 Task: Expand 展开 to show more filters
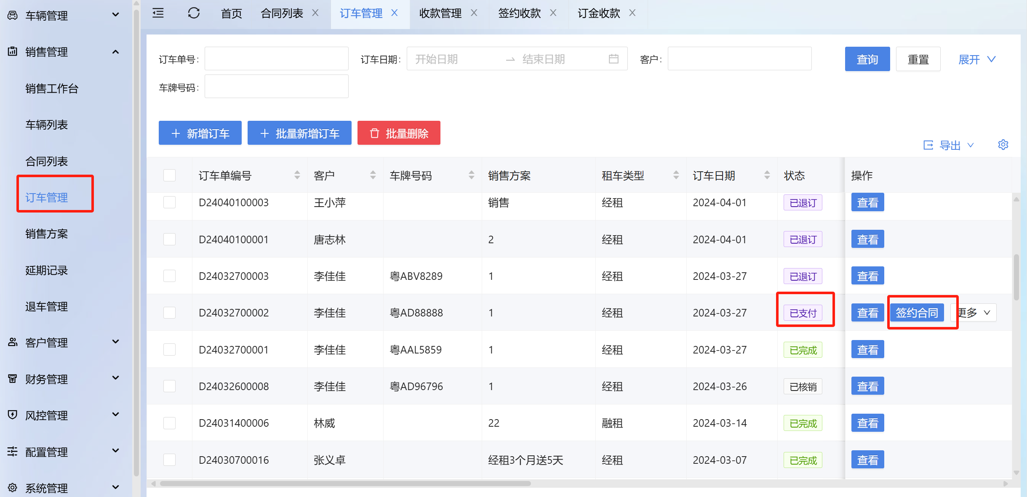(977, 59)
